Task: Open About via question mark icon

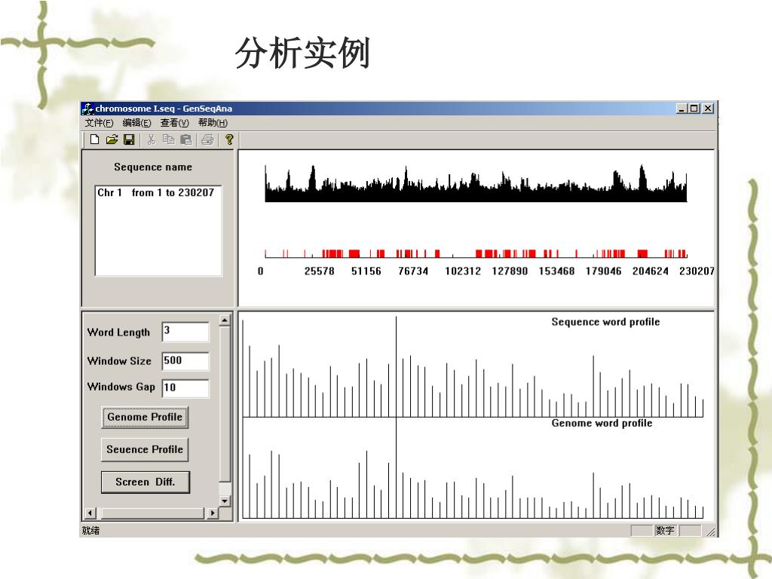Action: pos(229,139)
